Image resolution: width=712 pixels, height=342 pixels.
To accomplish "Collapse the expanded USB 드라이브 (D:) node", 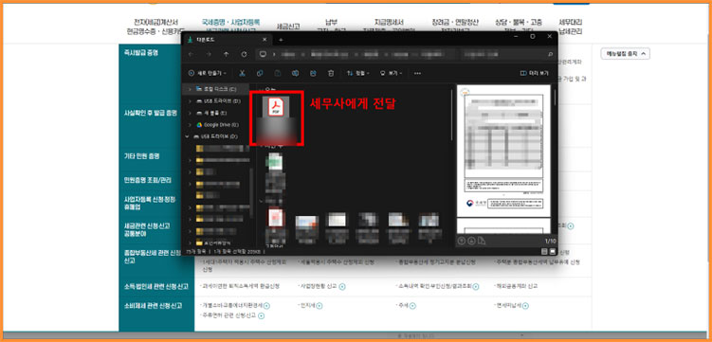I will [x=187, y=136].
